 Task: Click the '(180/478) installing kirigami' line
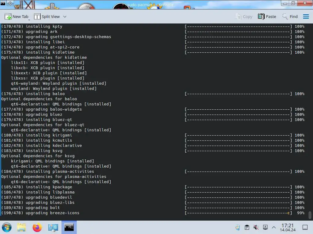tap(37, 135)
